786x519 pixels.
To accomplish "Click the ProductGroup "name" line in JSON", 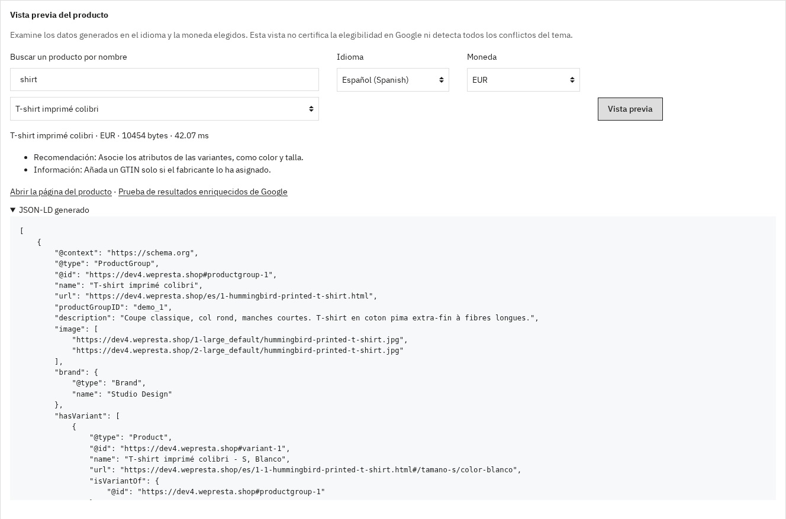I will click(x=128, y=286).
